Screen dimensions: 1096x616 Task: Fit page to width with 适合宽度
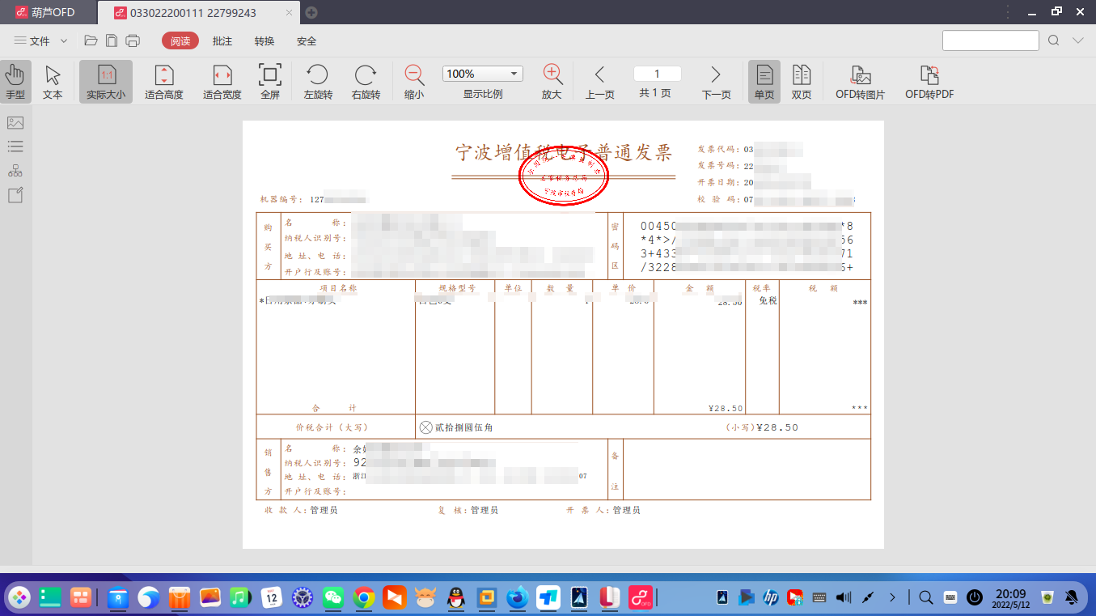pos(222,82)
